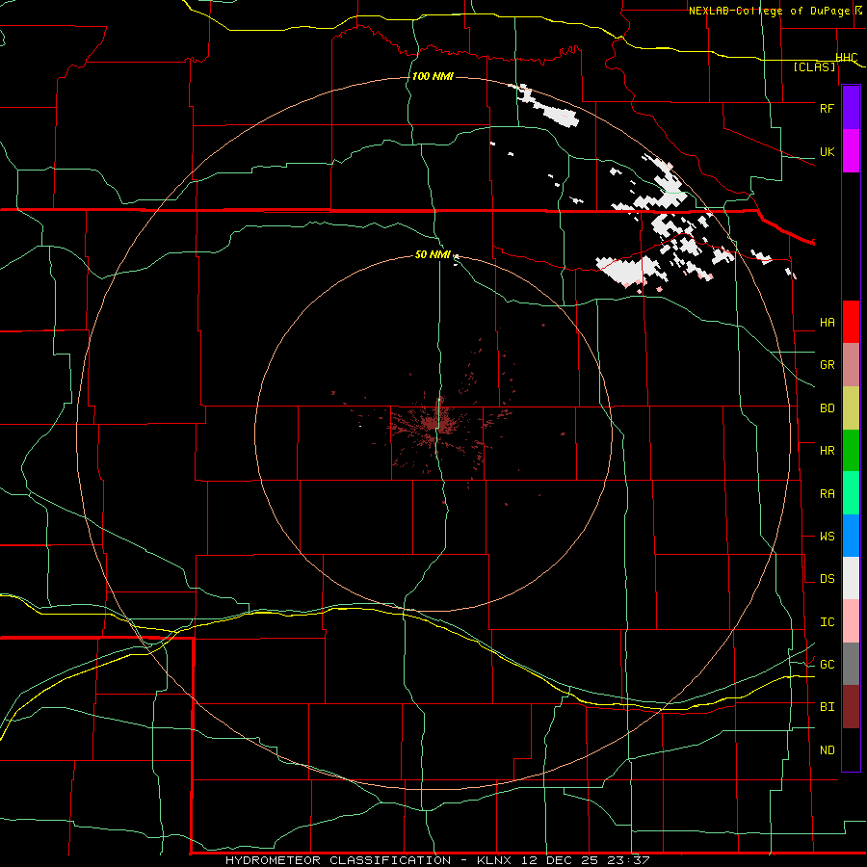Click the BI legend label
This screenshot has width=867, height=867.
click(827, 707)
